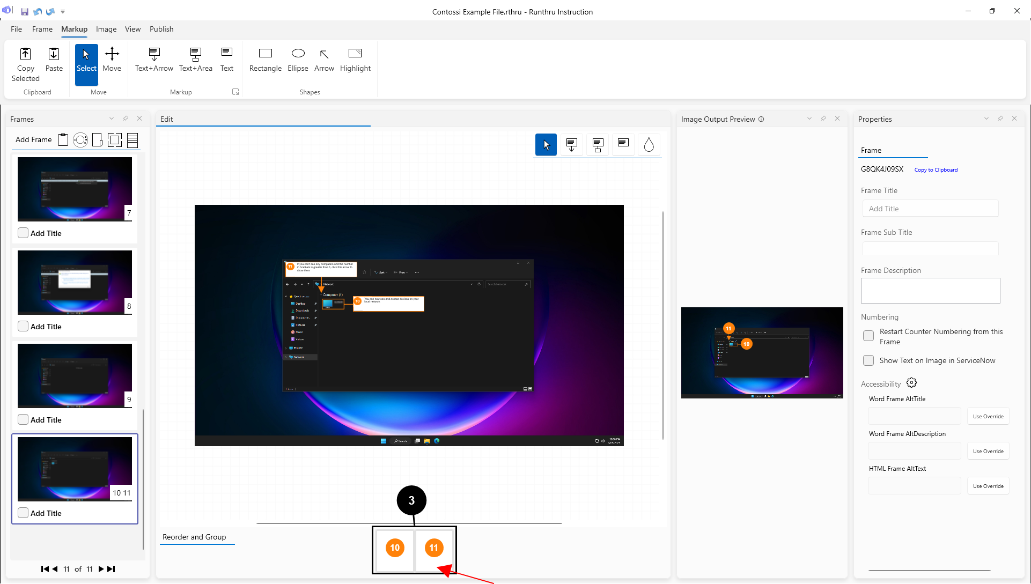Check the box beside frame 8 title
The width and height of the screenshot is (1031, 584).
click(23, 326)
